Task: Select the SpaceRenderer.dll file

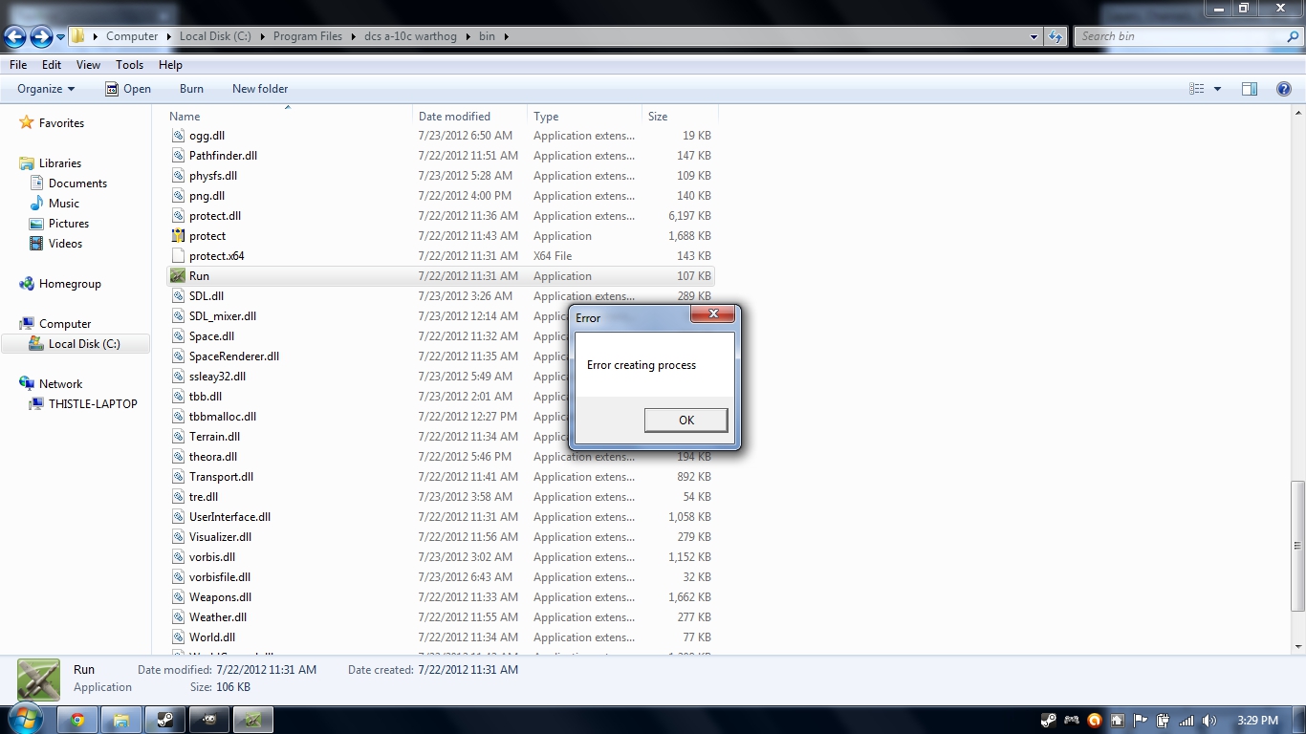Action: coord(234,356)
